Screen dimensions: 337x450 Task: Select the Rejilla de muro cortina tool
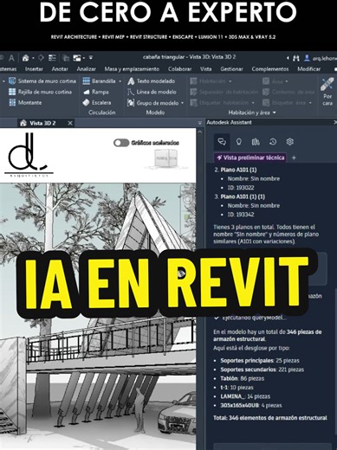40,92
